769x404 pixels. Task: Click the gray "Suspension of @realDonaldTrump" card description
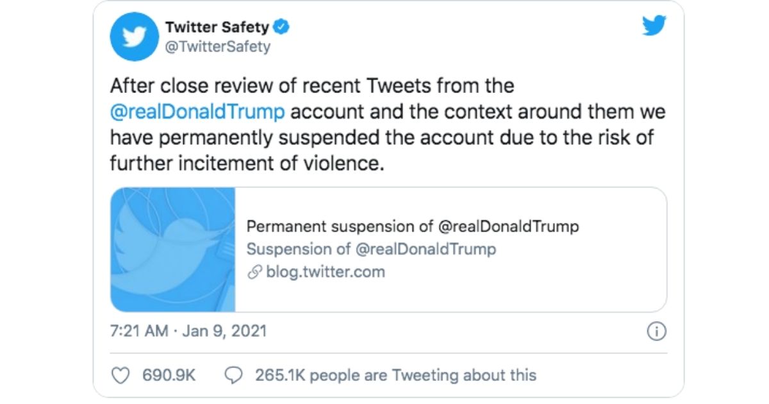tap(371, 249)
